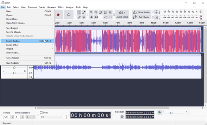Adjust the track pan L/R slider
The image size is (207, 125).
[14, 73]
